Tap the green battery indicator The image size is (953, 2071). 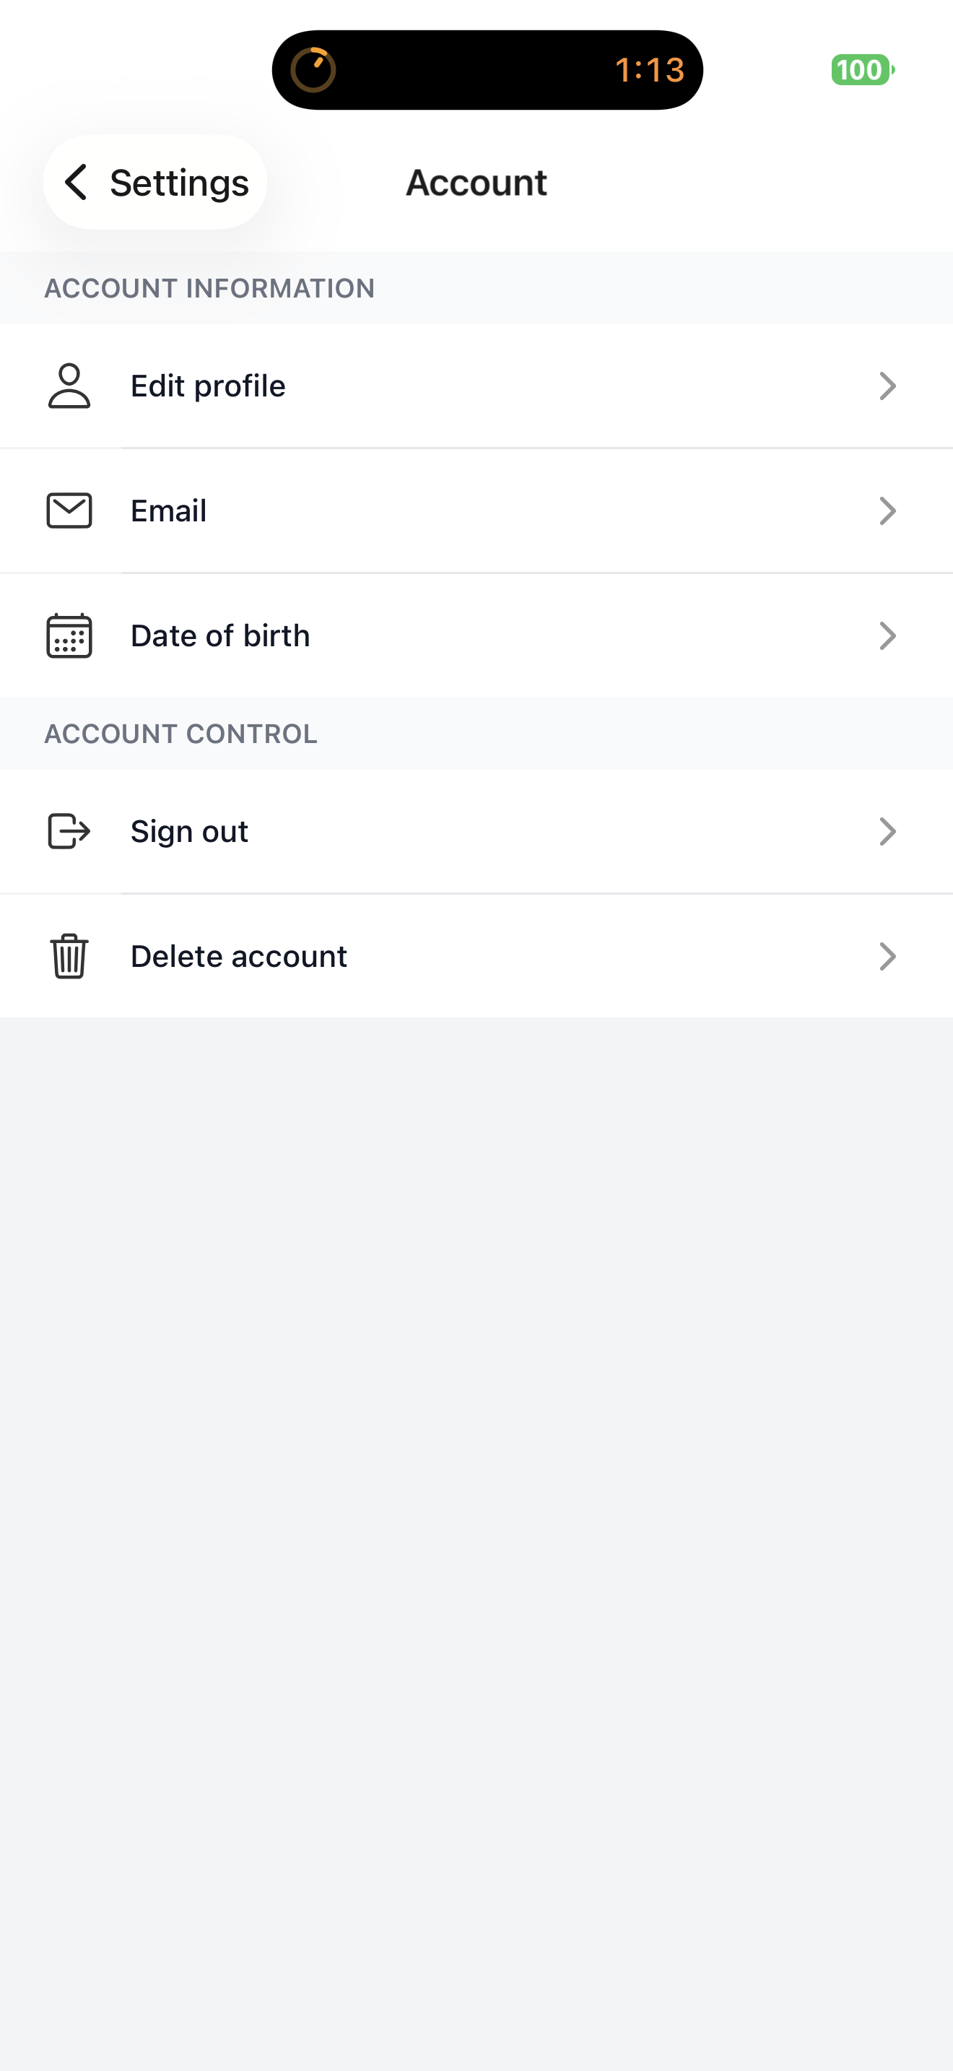pos(861,70)
